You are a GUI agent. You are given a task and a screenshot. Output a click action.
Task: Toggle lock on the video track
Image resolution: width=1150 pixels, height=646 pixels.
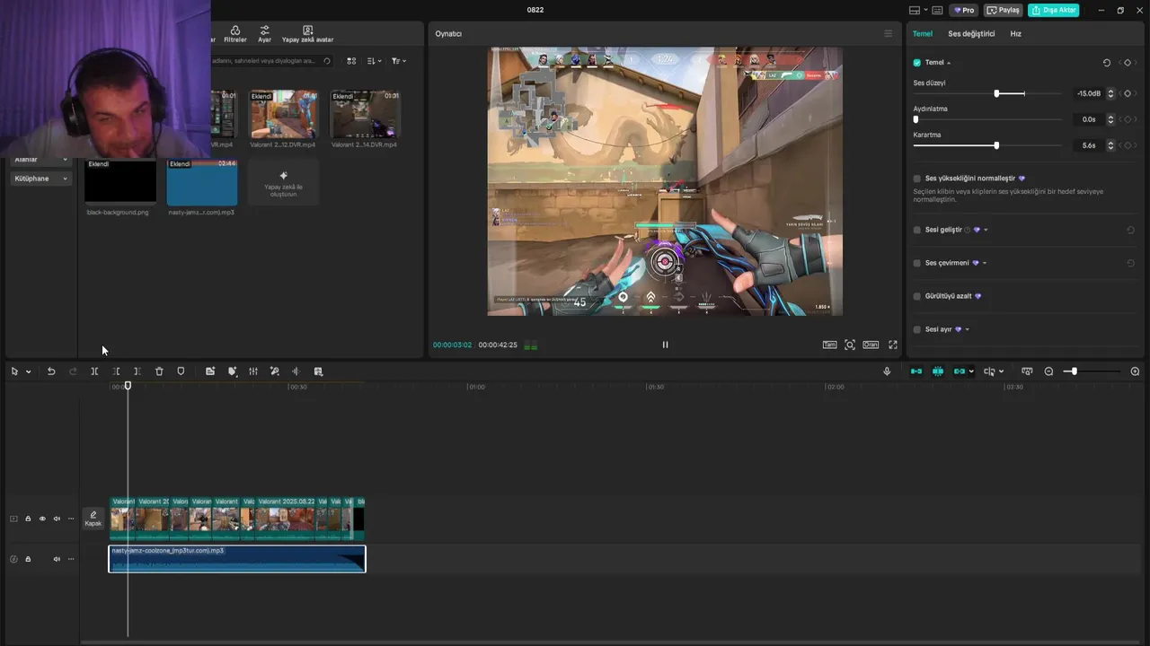(x=28, y=519)
